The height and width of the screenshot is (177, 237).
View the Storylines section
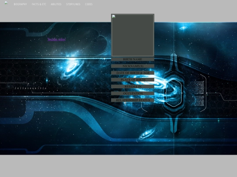(73, 4)
